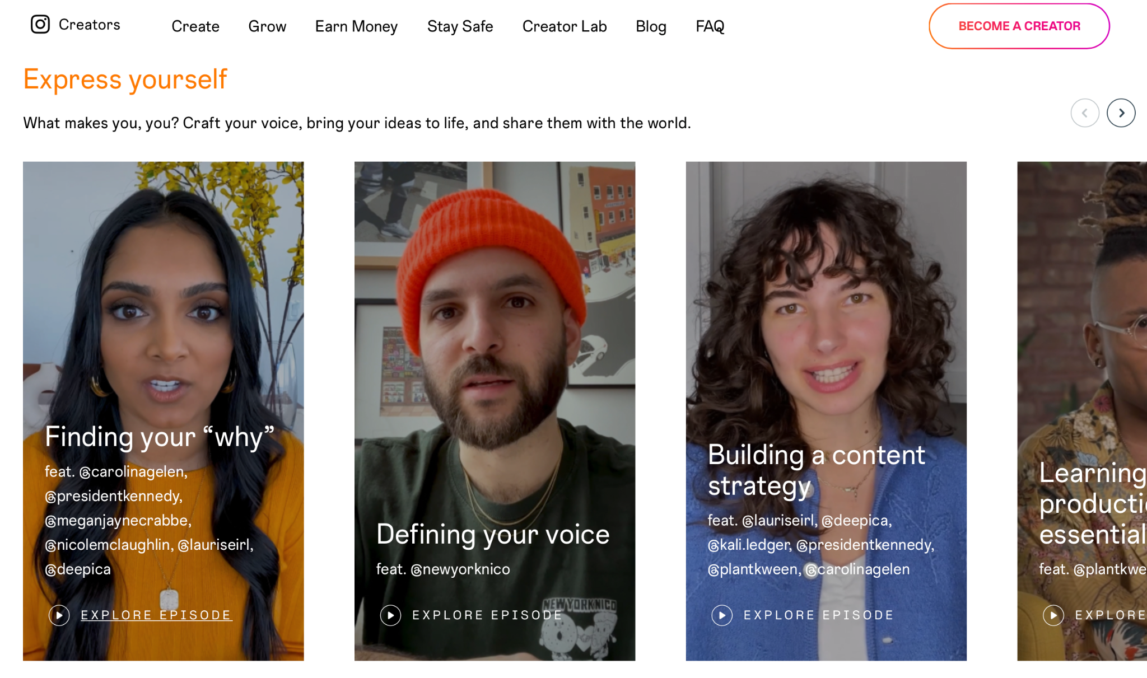Open the Grow menu item
Viewport: 1147px width, 678px height.
pos(267,26)
